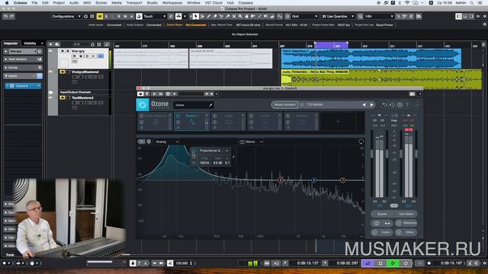
Task: Add new module with plus slot
Action: [x=339, y=122]
